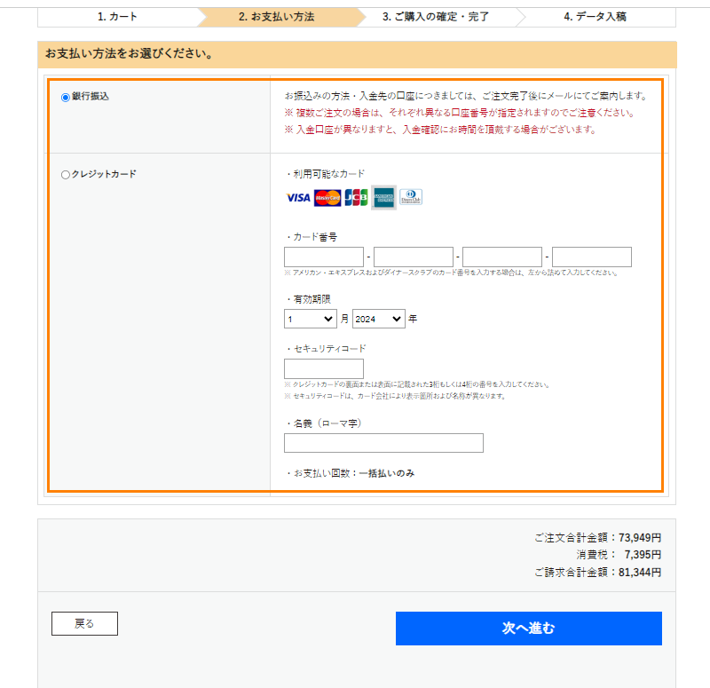Viewport: 710px width, 688px height.
Task: Click the American Express card logo
Action: point(383,197)
